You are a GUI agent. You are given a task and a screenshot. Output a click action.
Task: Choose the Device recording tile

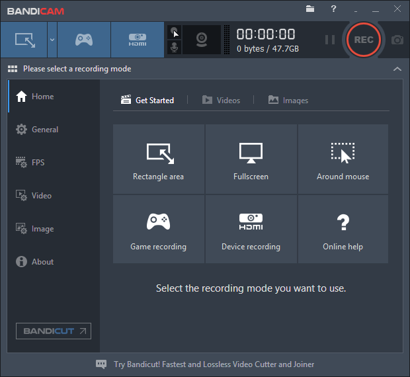point(251,229)
